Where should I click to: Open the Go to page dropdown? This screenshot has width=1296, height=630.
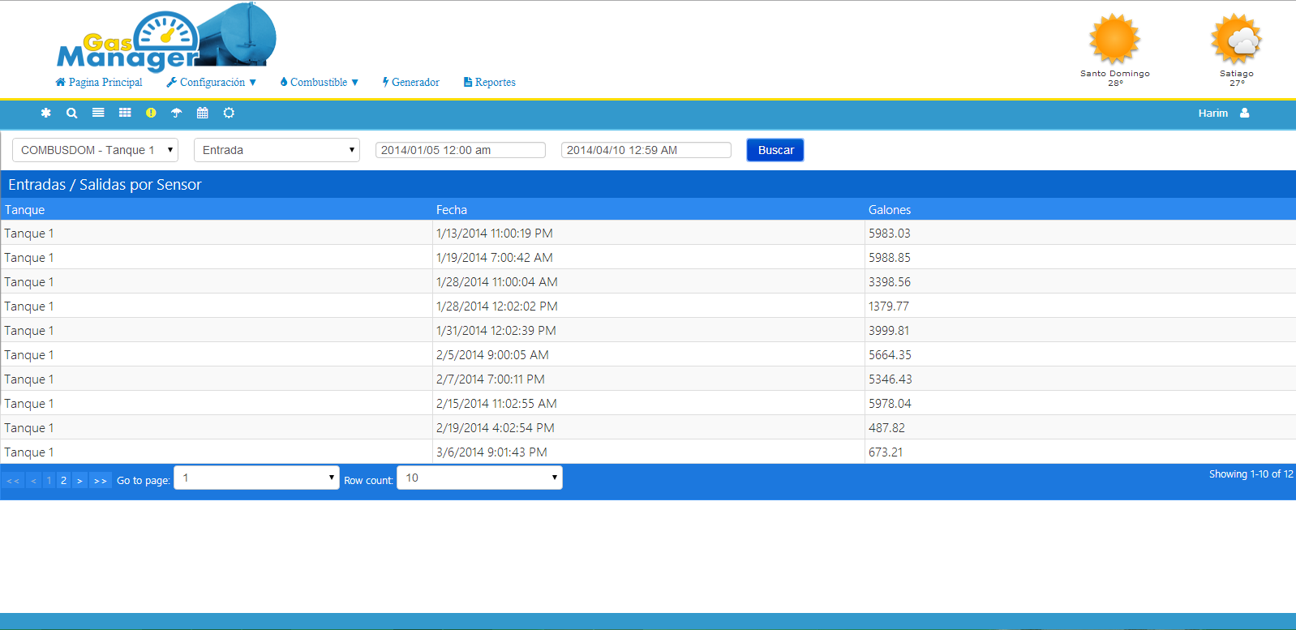tap(256, 478)
